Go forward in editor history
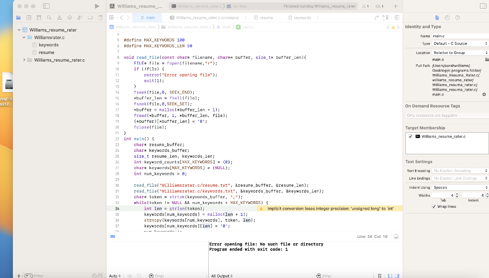This screenshot has height=278, width=489. (x=128, y=18)
